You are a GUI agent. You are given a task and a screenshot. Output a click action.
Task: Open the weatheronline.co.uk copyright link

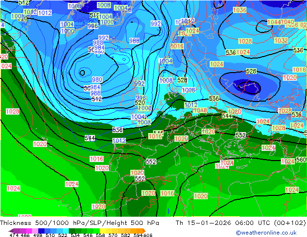tap(266, 233)
